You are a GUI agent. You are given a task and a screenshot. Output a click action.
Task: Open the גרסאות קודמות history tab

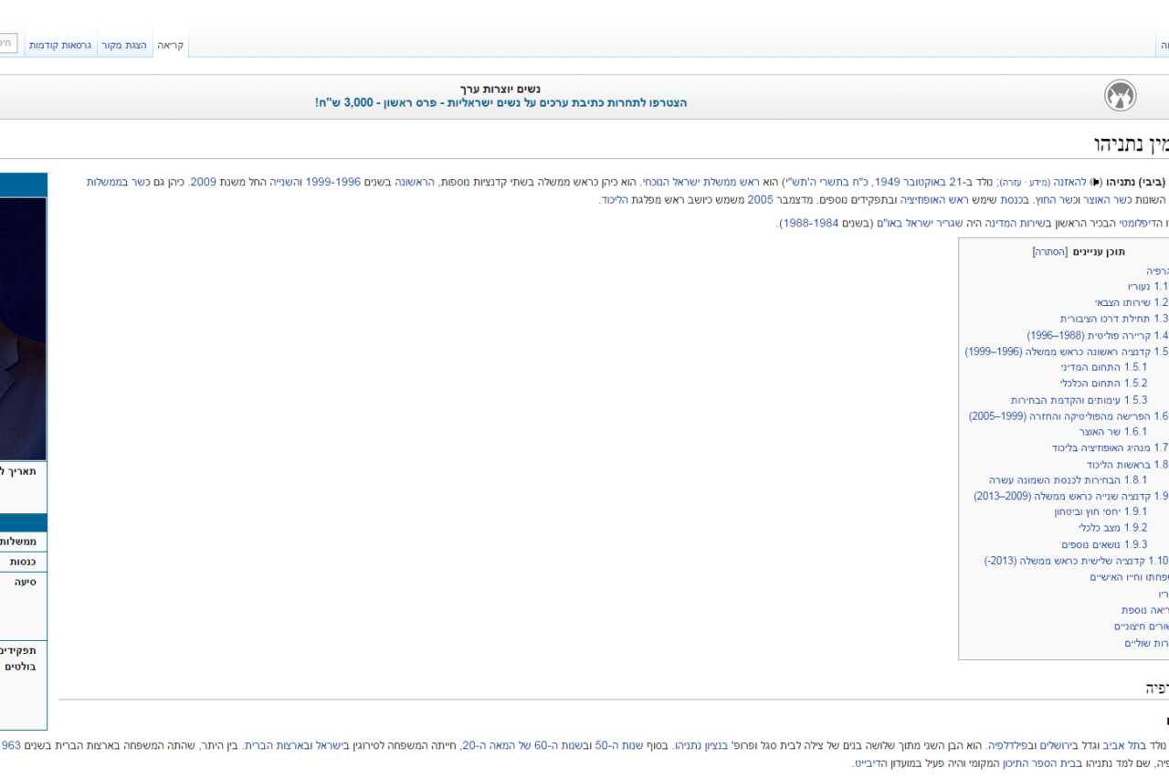59,45
